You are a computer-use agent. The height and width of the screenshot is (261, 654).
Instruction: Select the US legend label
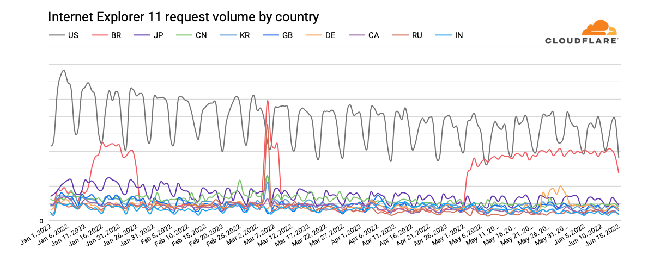pyautogui.click(x=73, y=35)
